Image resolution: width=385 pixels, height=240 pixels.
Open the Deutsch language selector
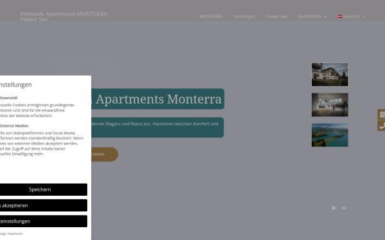351,17
